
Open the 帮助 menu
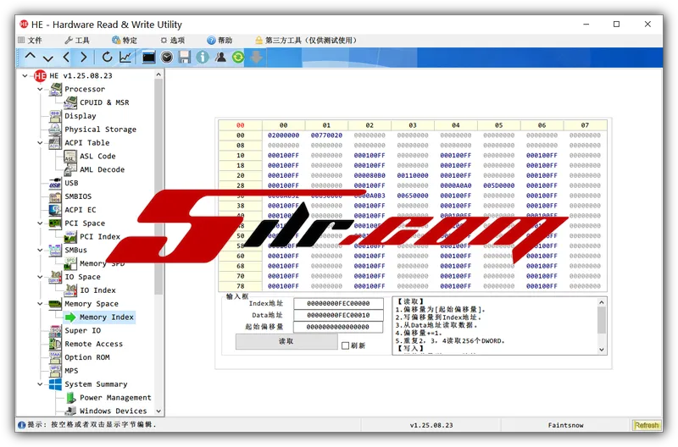click(220, 40)
